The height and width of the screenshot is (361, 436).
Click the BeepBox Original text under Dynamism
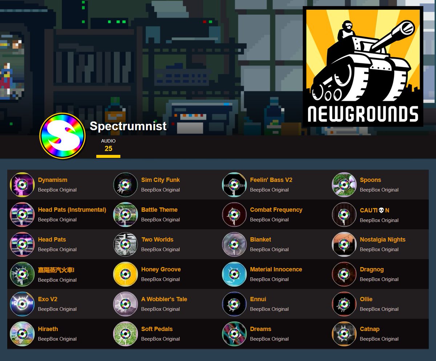click(57, 190)
